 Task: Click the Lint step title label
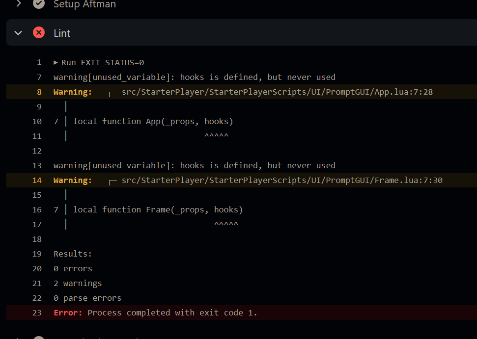pos(62,33)
